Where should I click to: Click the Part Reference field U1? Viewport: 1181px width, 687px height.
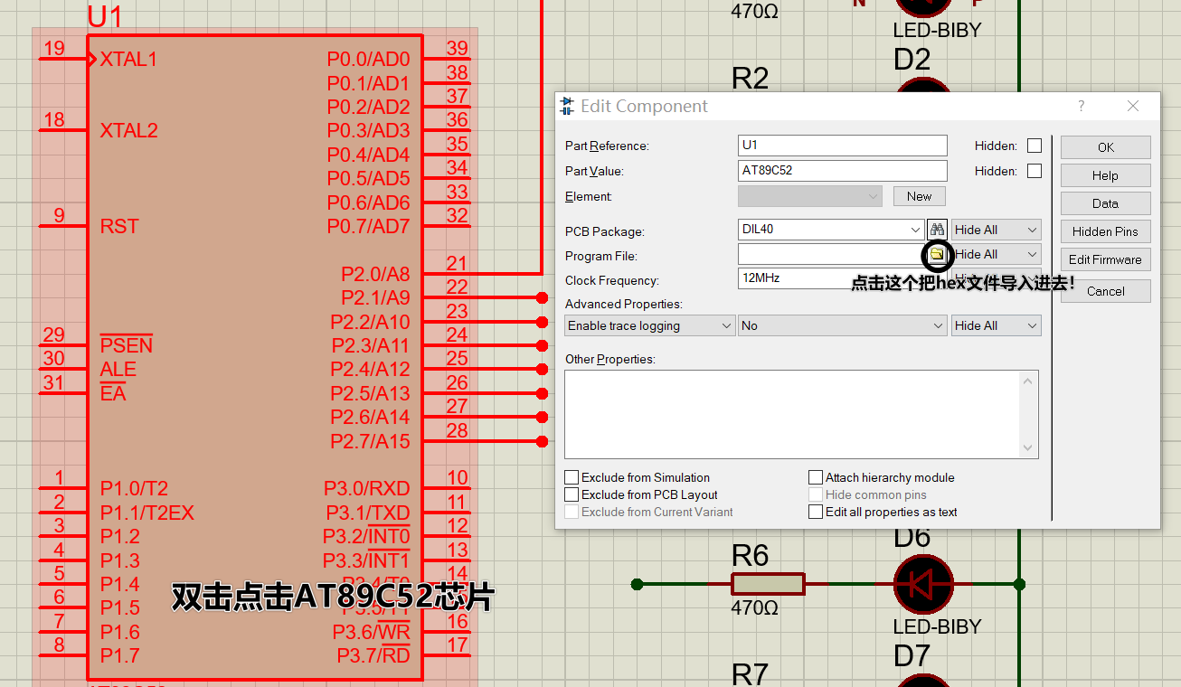click(x=842, y=146)
